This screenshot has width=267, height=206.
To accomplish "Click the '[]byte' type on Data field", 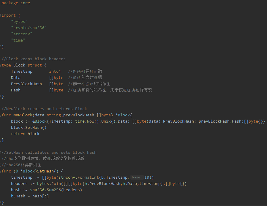I will [56, 78].
